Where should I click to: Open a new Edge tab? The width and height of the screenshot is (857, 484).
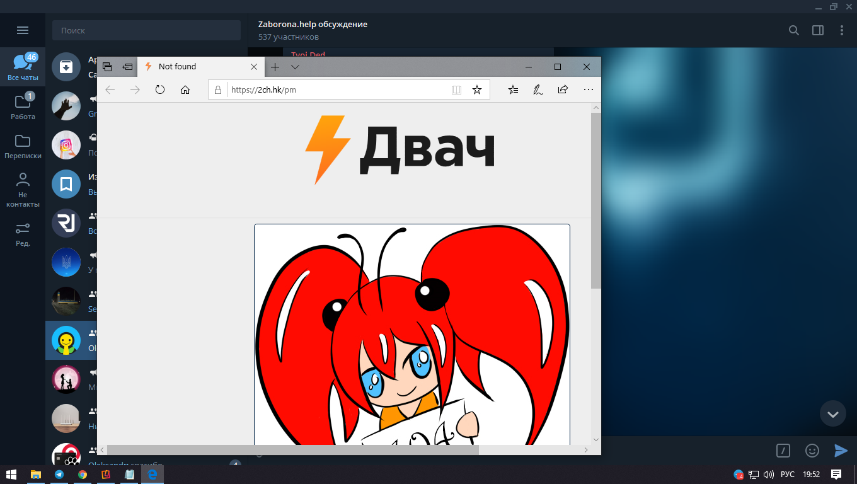pos(275,67)
